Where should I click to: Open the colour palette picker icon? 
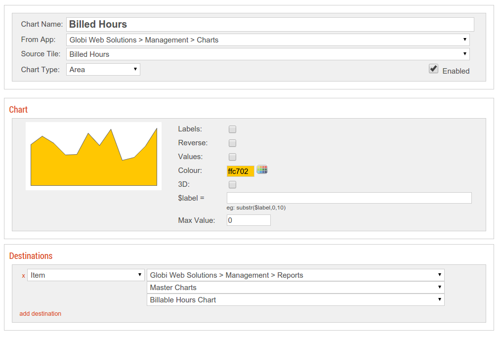(262, 169)
